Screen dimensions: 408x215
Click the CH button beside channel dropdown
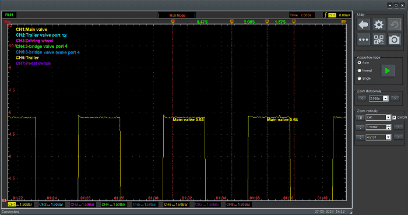click(x=360, y=118)
